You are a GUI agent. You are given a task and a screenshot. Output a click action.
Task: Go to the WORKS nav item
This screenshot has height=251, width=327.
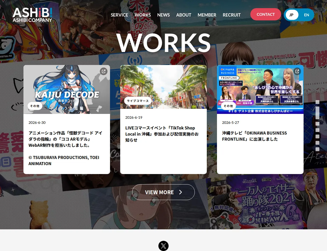[143, 15]
